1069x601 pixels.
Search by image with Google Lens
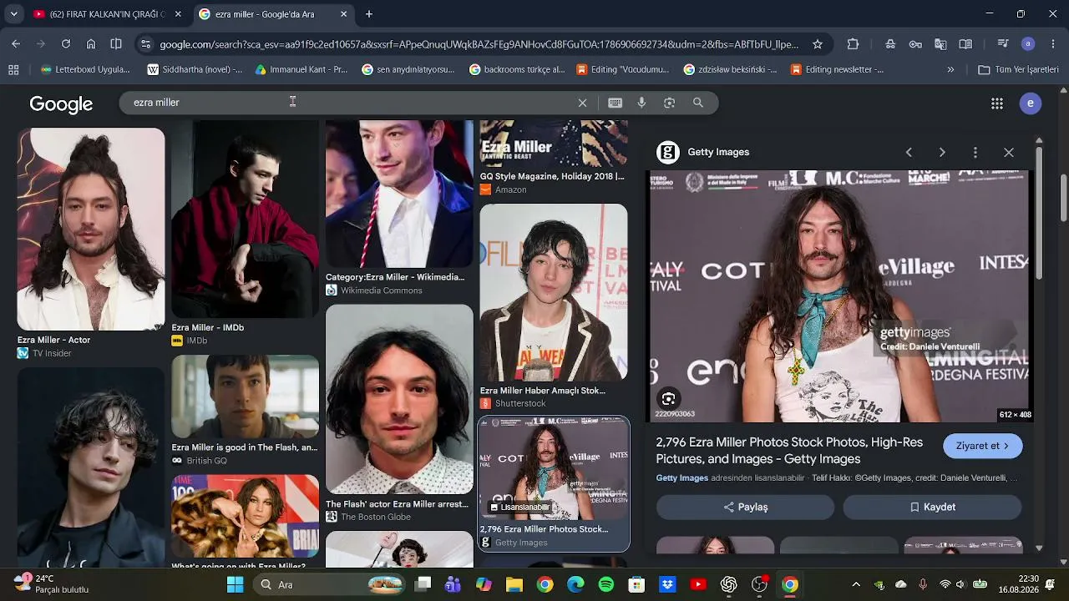coord(669,103)
